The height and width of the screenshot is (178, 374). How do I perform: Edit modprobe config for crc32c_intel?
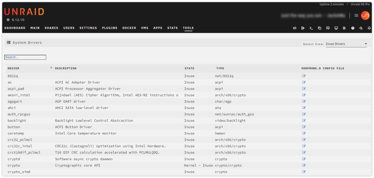(x=304, y=146)
